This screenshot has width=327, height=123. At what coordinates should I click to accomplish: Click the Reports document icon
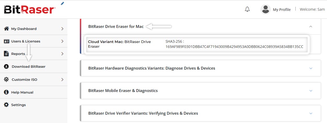7,54
